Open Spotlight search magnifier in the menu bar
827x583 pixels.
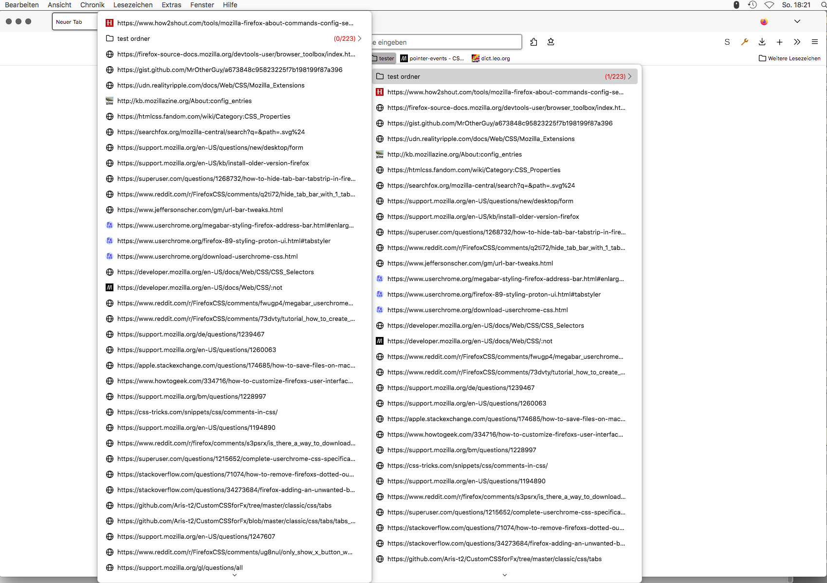pyautogui.click(x=824, y=5)
